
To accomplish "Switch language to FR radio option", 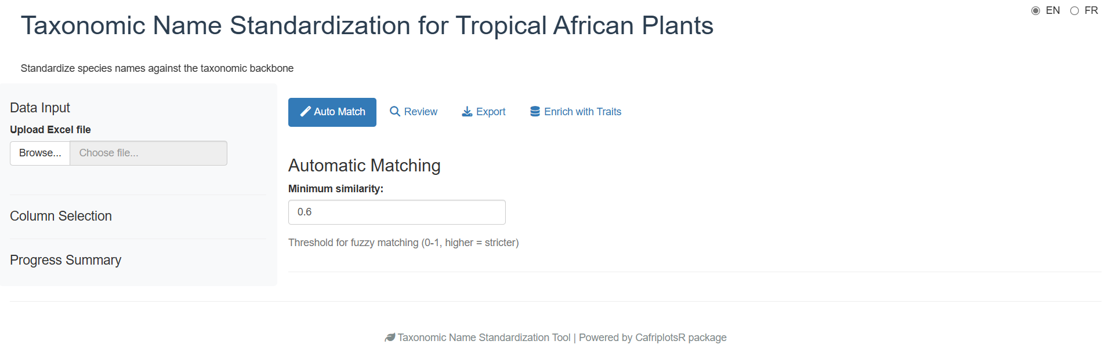I will click(1074, 11).
